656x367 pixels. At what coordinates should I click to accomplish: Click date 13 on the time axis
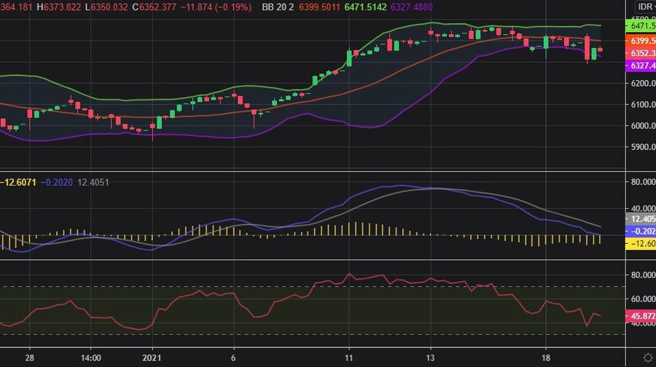[x=430, y=358]
